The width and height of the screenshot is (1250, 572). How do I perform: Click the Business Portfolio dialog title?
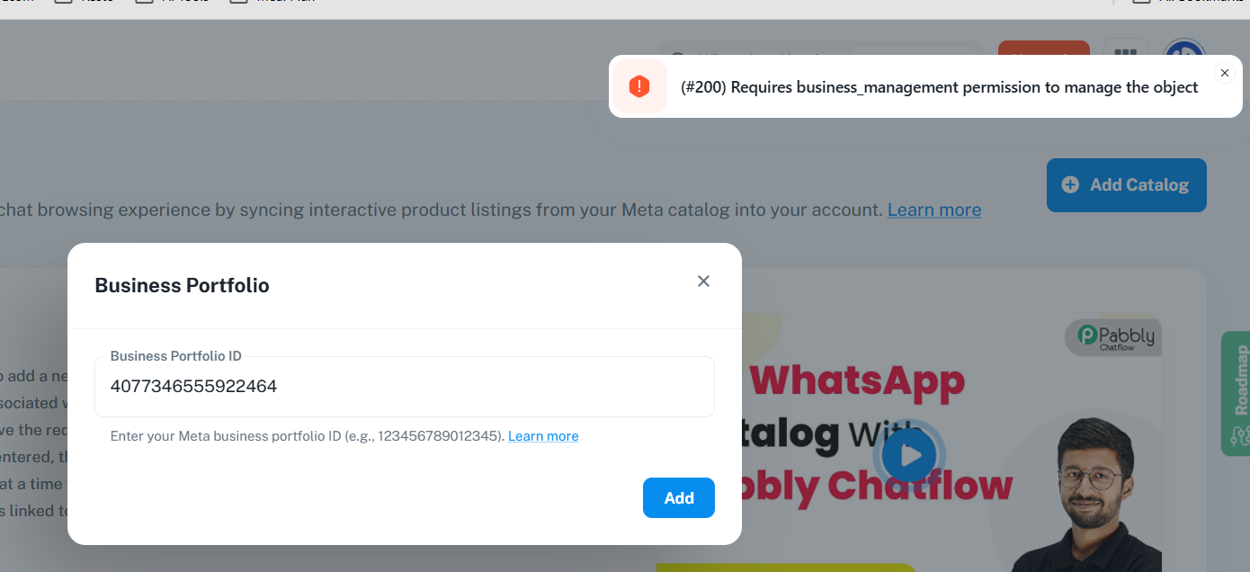pyautogui.click(x=182, y=286)
